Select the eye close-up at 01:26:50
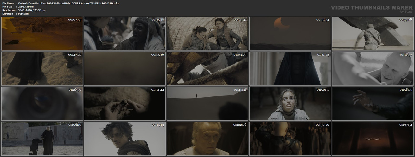415x157 pixels. (x=42, y=104)
